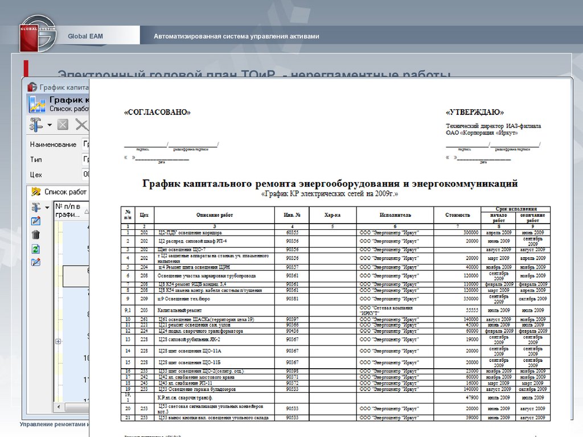Click the grey square cancel icon in the toolbar
Viewport: 583px width, 437px height.
point(63,125)
